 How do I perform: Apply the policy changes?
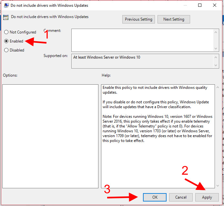click(x=207, y=197)
